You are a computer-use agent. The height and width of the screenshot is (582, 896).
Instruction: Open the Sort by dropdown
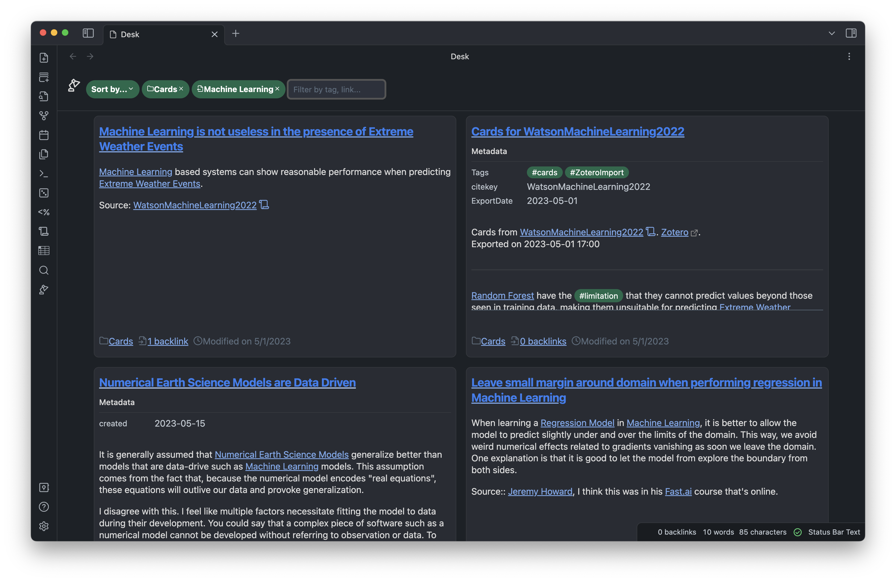(x=112, y=89)
